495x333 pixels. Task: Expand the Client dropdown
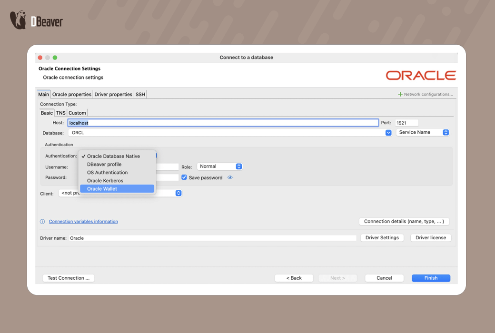[178, 193]
